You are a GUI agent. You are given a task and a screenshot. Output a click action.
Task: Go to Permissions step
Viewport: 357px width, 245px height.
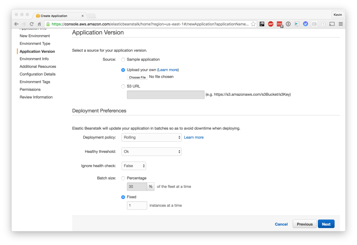click(30, 89)
